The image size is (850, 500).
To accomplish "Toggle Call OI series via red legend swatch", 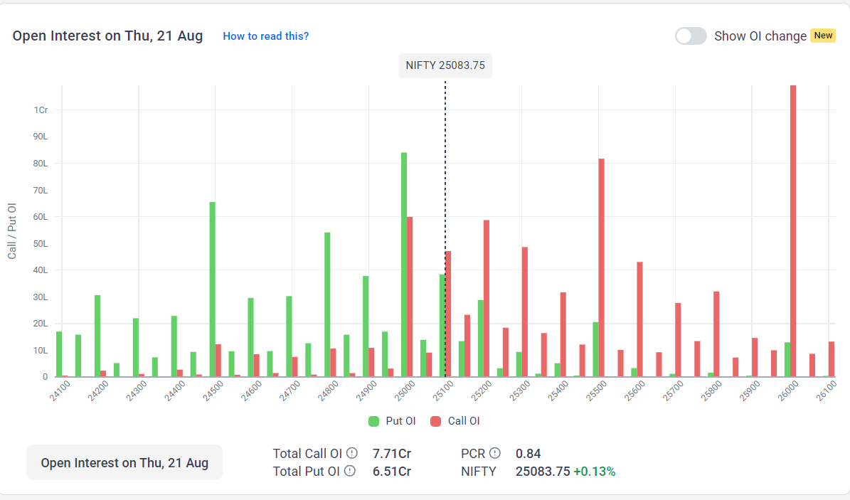I will pyautogui.click(x=436, y=421).
